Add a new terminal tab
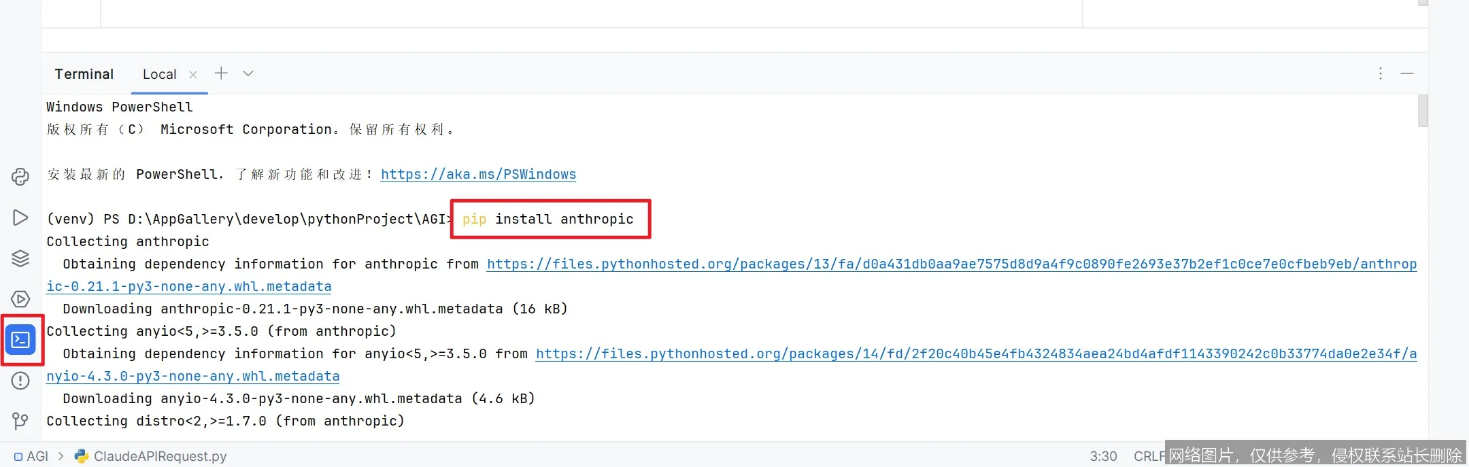The width and height of the screenshot is (1469, 467). click(x=221, y=73)
